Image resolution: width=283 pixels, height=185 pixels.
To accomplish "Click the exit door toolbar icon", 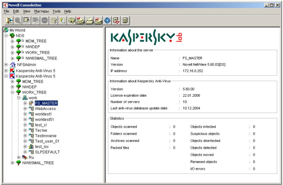I will point(9,20).
